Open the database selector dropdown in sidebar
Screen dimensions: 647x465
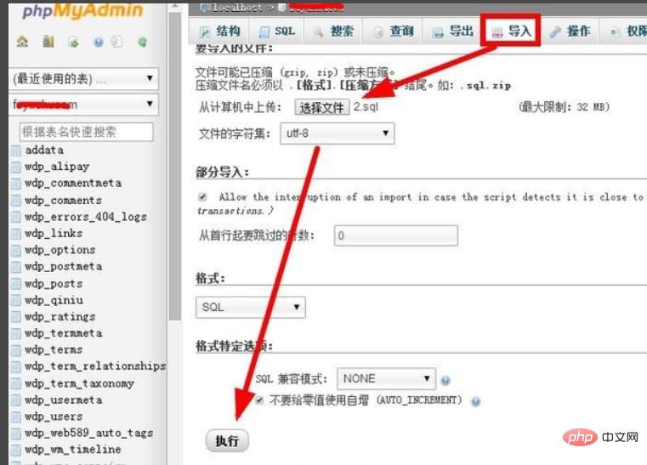[84, 104]
